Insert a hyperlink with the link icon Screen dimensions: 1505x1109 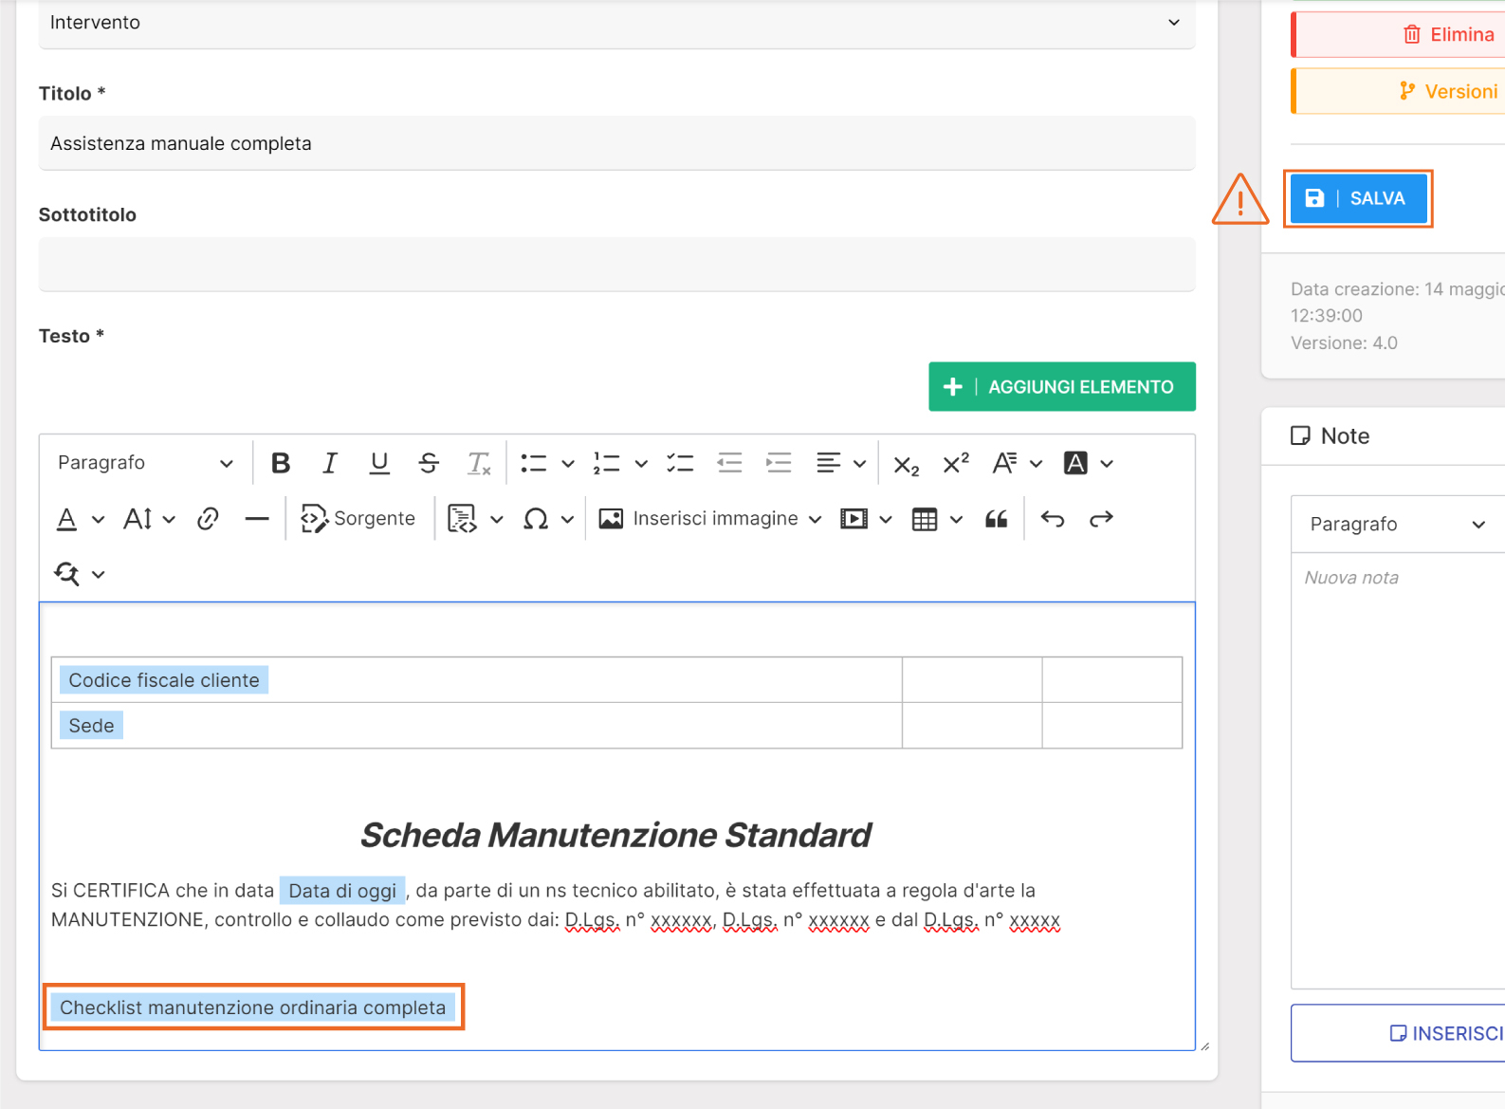208,519
